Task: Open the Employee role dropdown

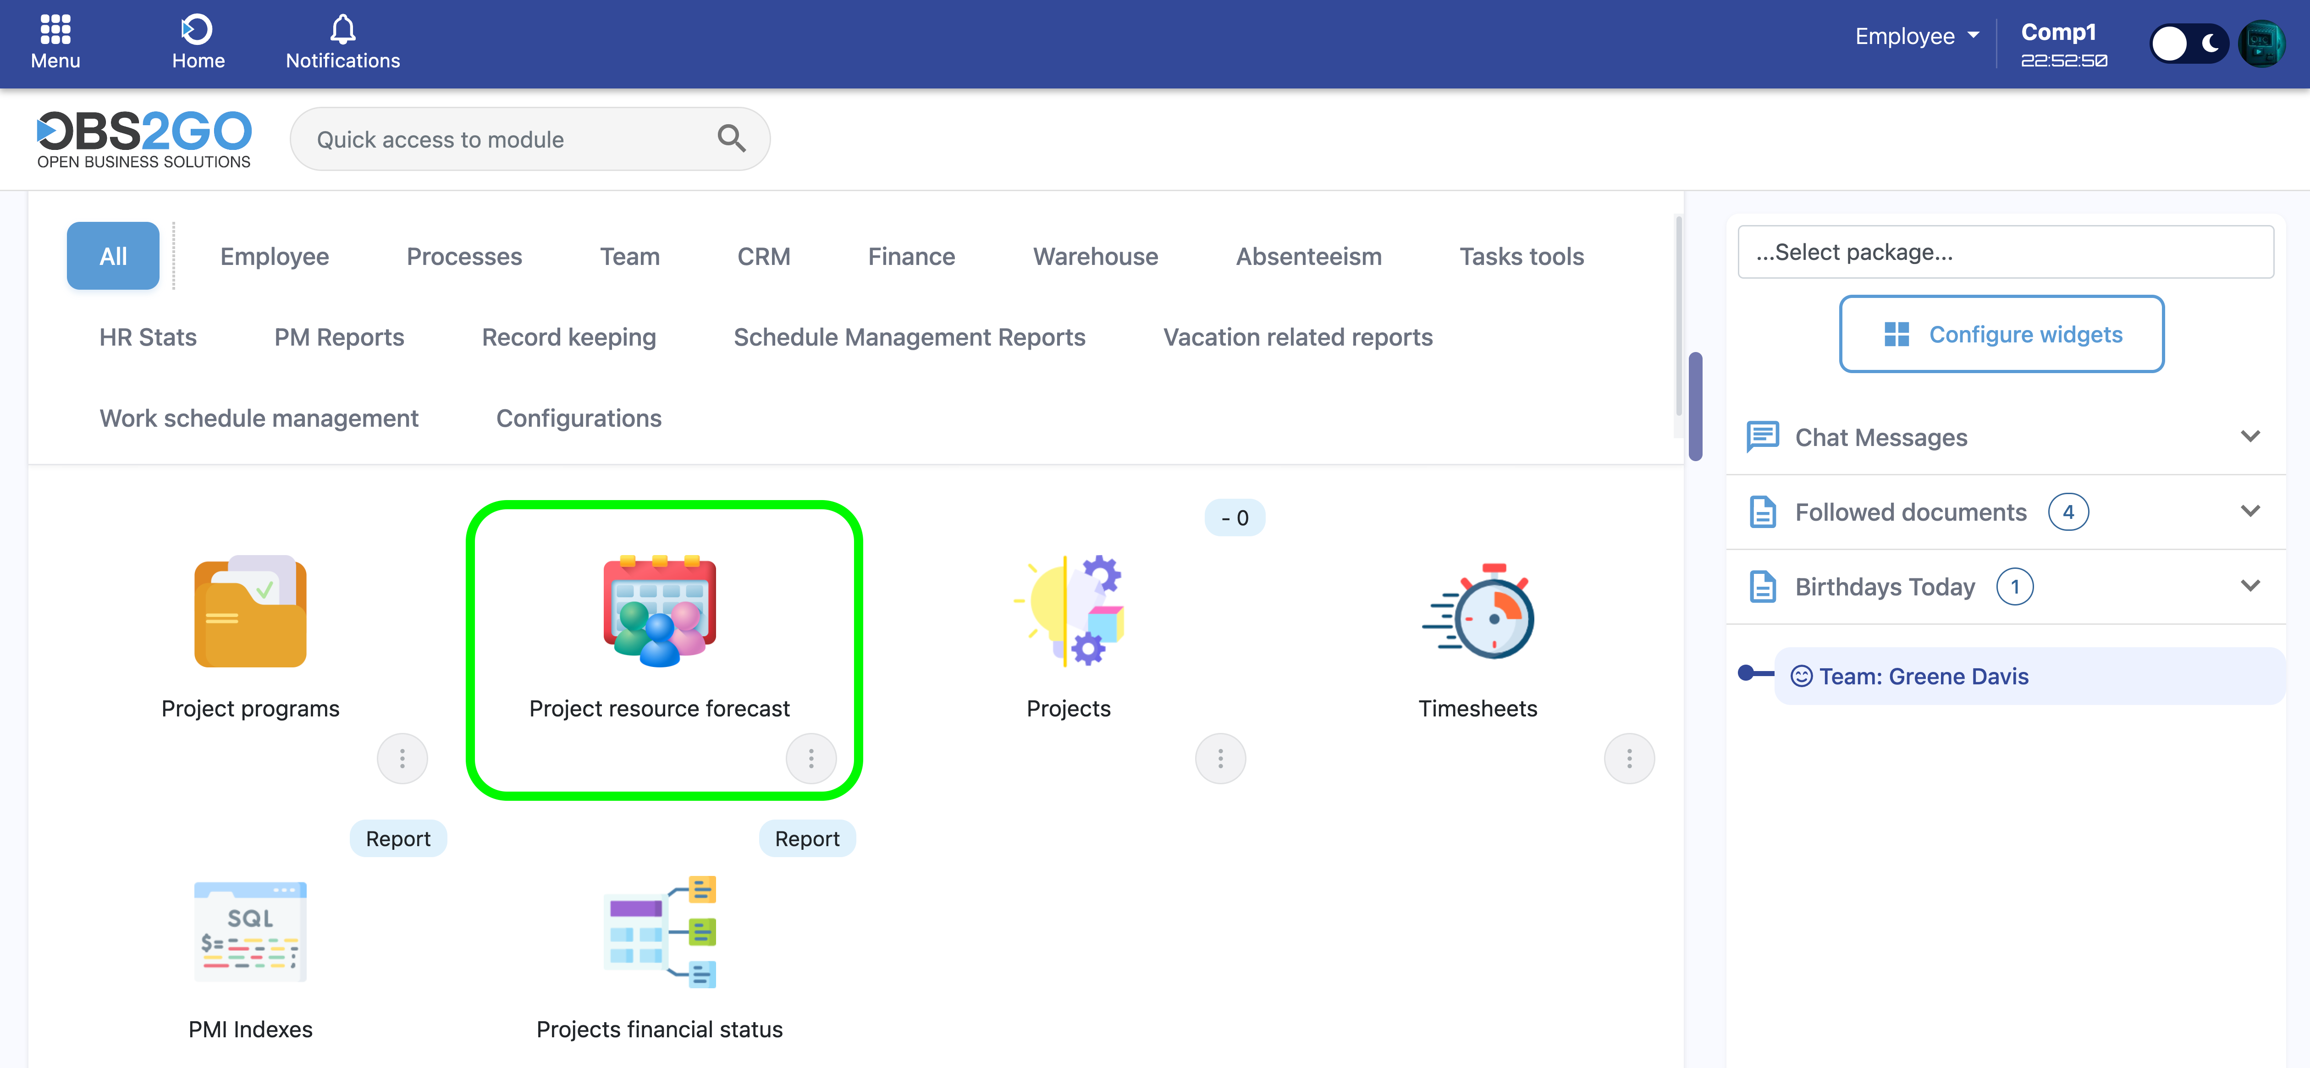Action: point(1916,36)
